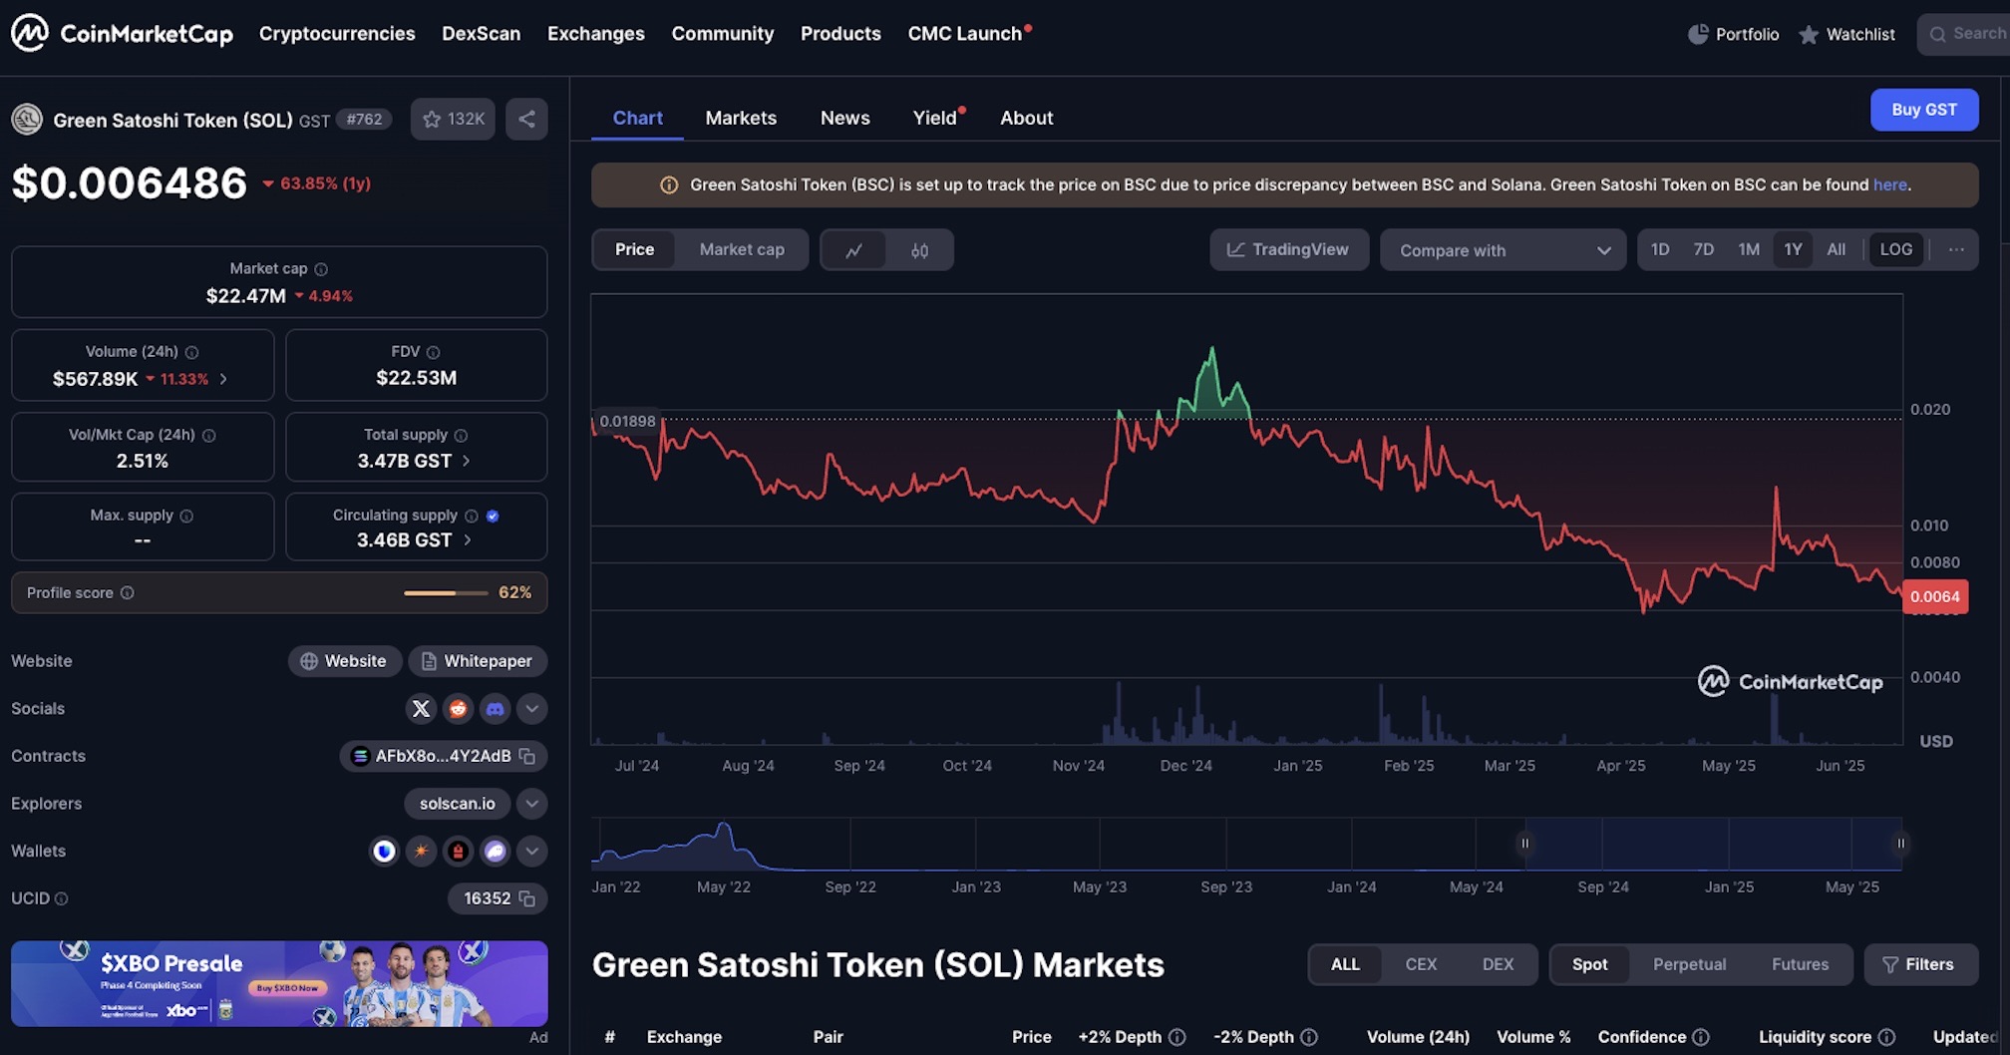Click the Total supply info icon

461,435
